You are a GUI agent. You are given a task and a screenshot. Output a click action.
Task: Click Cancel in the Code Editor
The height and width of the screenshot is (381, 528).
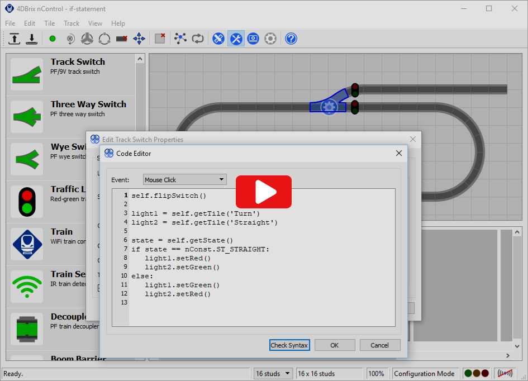tap(380, 345)
